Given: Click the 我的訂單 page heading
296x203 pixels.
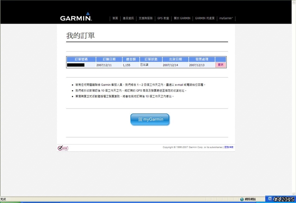Looking at the screenshot, I should pos(80,36).
